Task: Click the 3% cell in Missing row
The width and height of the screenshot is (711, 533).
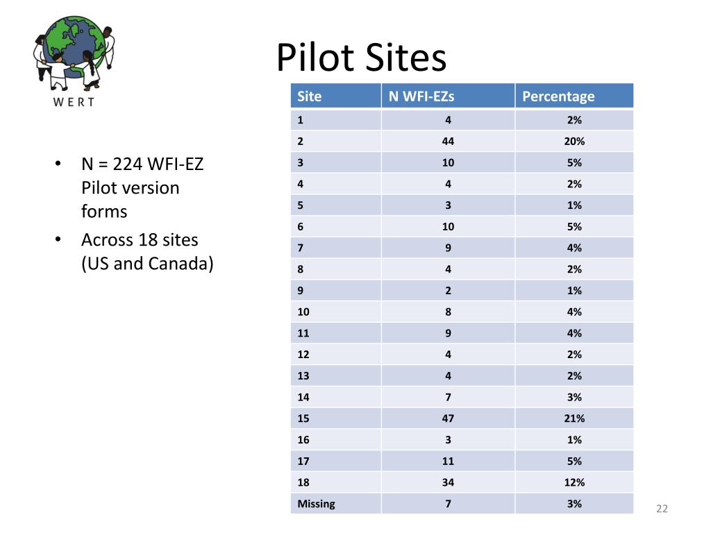Action: 574,504
